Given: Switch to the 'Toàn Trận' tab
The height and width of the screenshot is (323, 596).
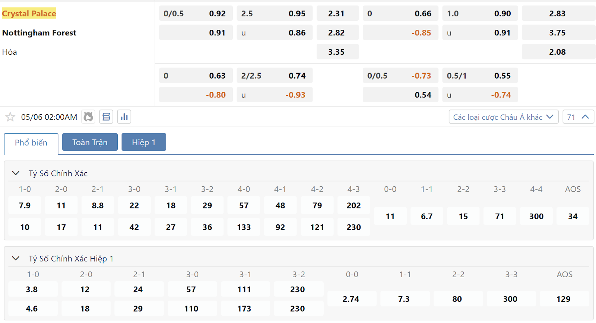Looking at the screenshot, I should tap(90, 142).
